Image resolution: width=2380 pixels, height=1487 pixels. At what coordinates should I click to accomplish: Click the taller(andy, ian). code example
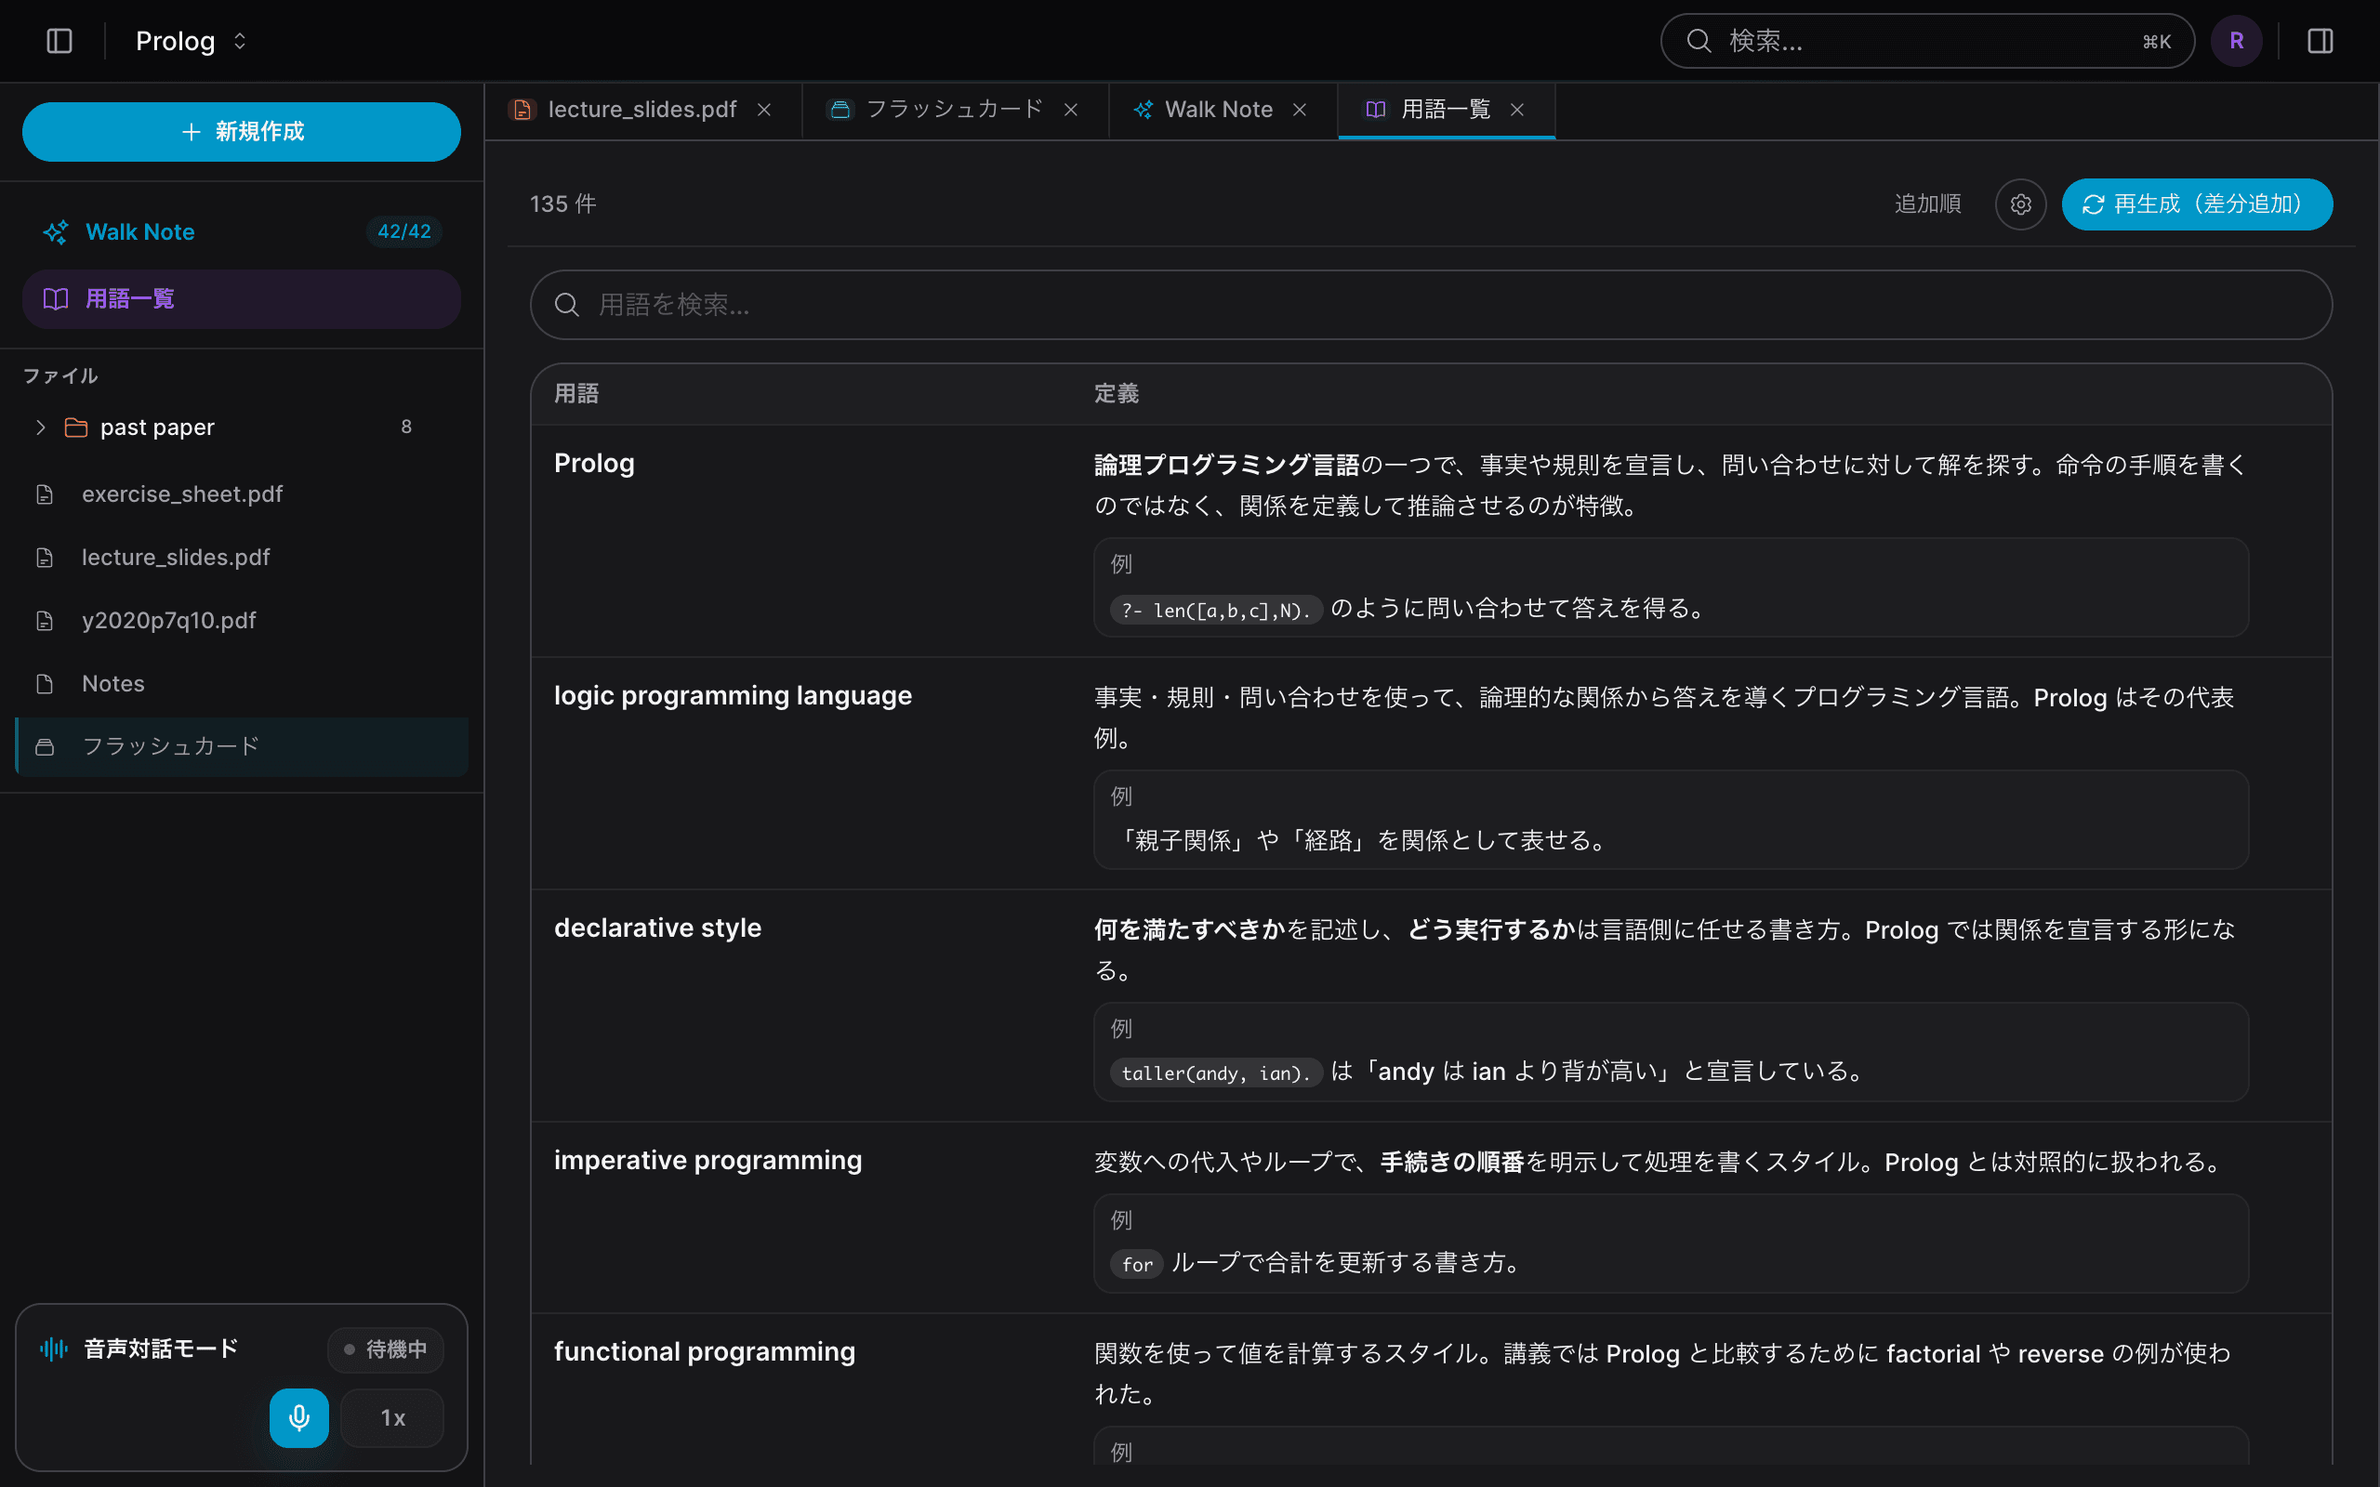(1216, 1072)
